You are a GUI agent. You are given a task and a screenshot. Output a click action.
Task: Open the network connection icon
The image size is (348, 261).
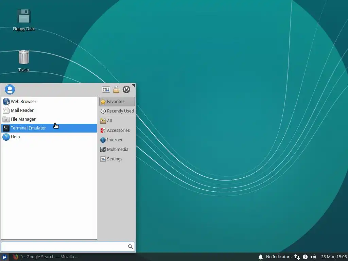coord(297,257)
